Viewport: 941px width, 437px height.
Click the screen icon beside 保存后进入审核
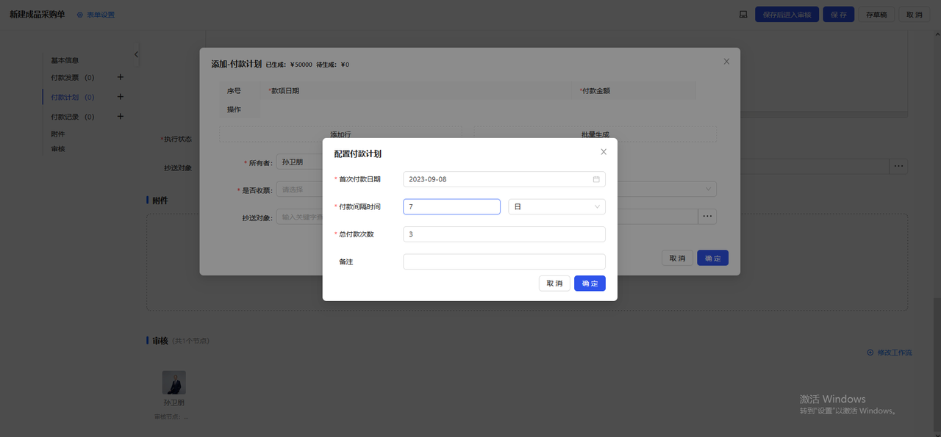[743, 15]
